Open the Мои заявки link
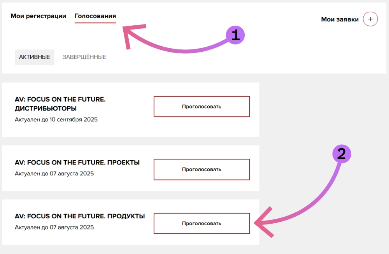 coord(340,19)
